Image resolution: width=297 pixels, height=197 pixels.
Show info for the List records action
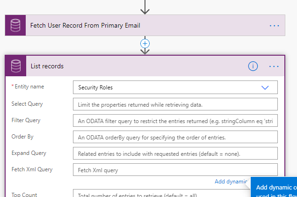click(x=253, y=66)
